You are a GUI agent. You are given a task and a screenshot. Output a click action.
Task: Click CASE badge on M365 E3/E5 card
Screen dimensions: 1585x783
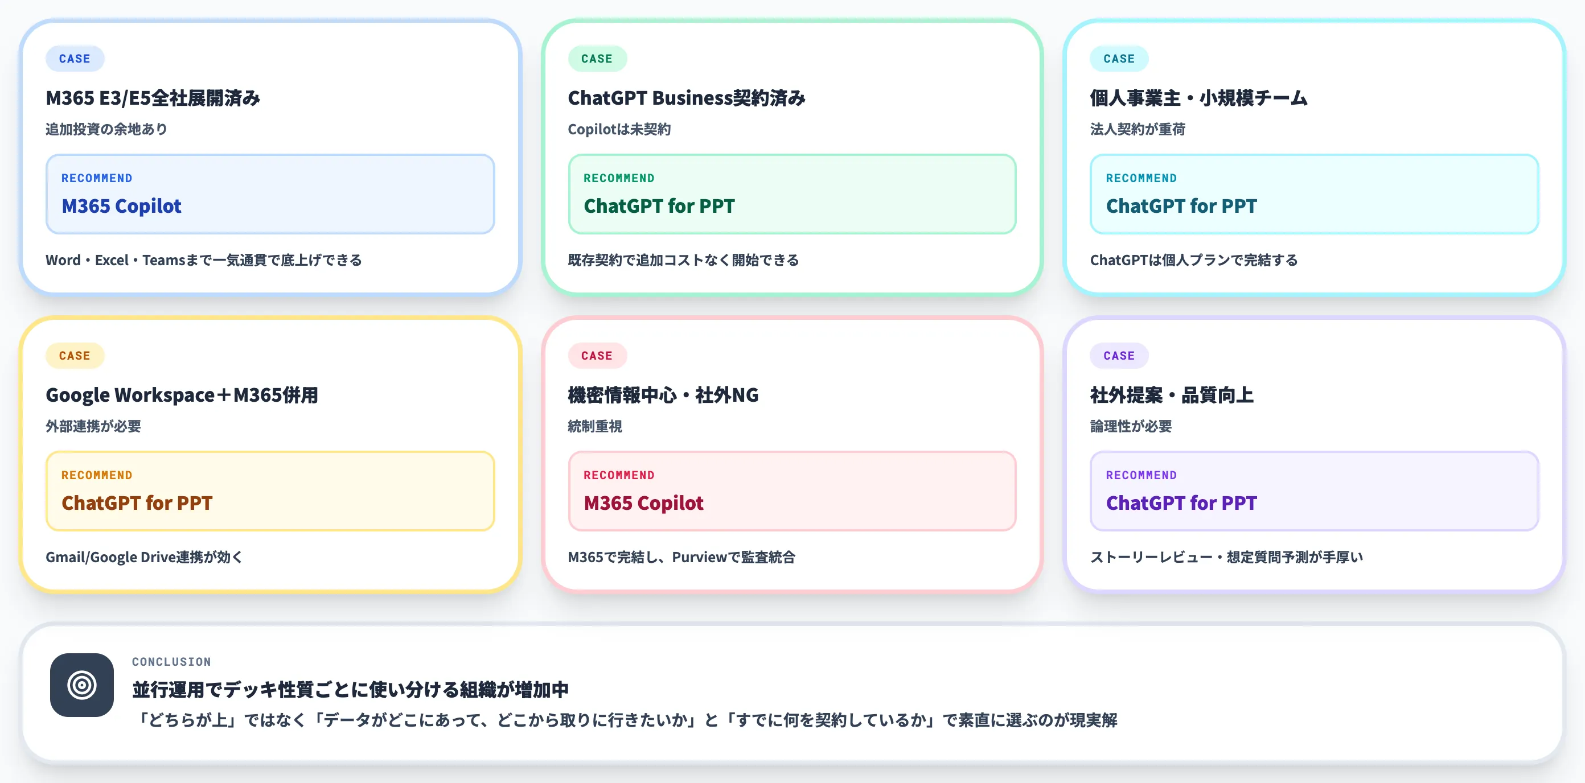point(75,59)
